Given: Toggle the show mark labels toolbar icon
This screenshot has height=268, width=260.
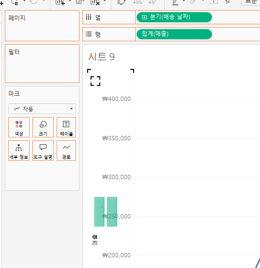Looking at the screenshot, I should pos(214,2).
